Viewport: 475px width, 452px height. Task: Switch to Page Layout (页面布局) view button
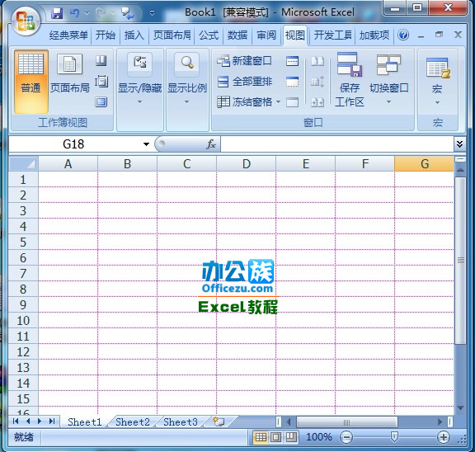coord(69,74)
